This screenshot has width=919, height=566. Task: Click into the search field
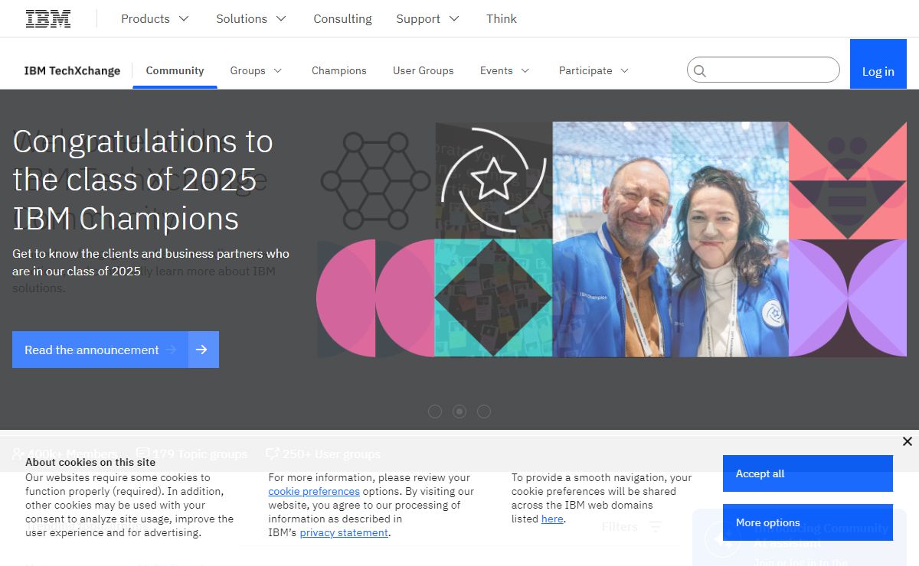(764, 70)
